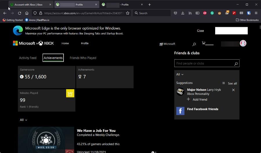Bookmark this page with the star icon
This screenshot has height=153, width=261.
pos(128,13)
